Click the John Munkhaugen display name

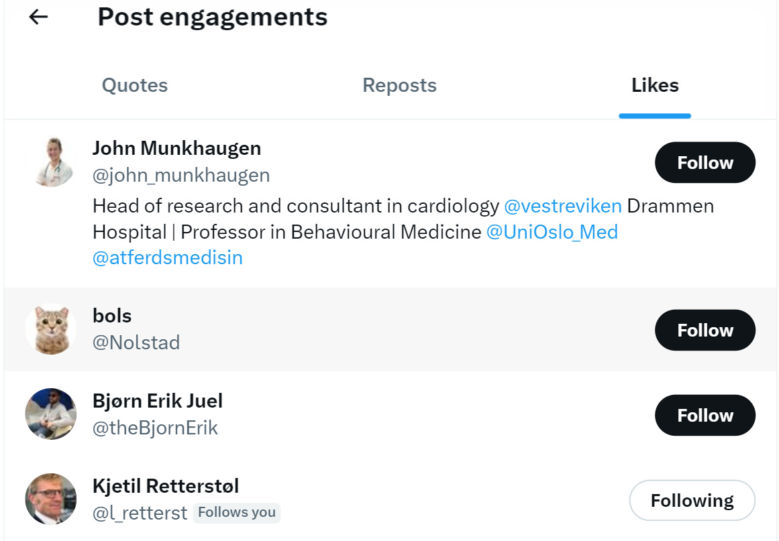click(176, 148)
